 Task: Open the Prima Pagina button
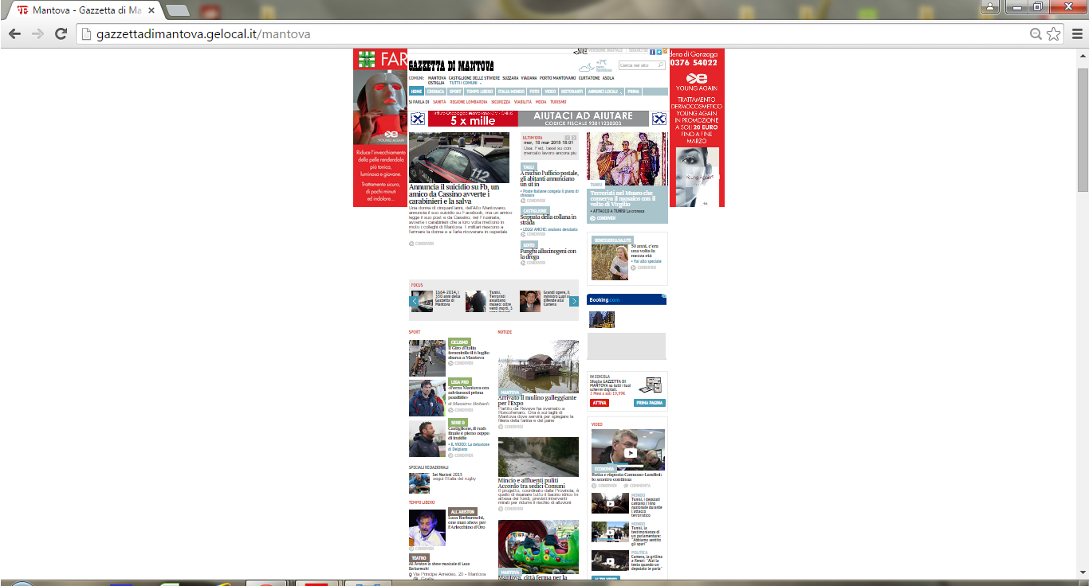pos(650,403)
